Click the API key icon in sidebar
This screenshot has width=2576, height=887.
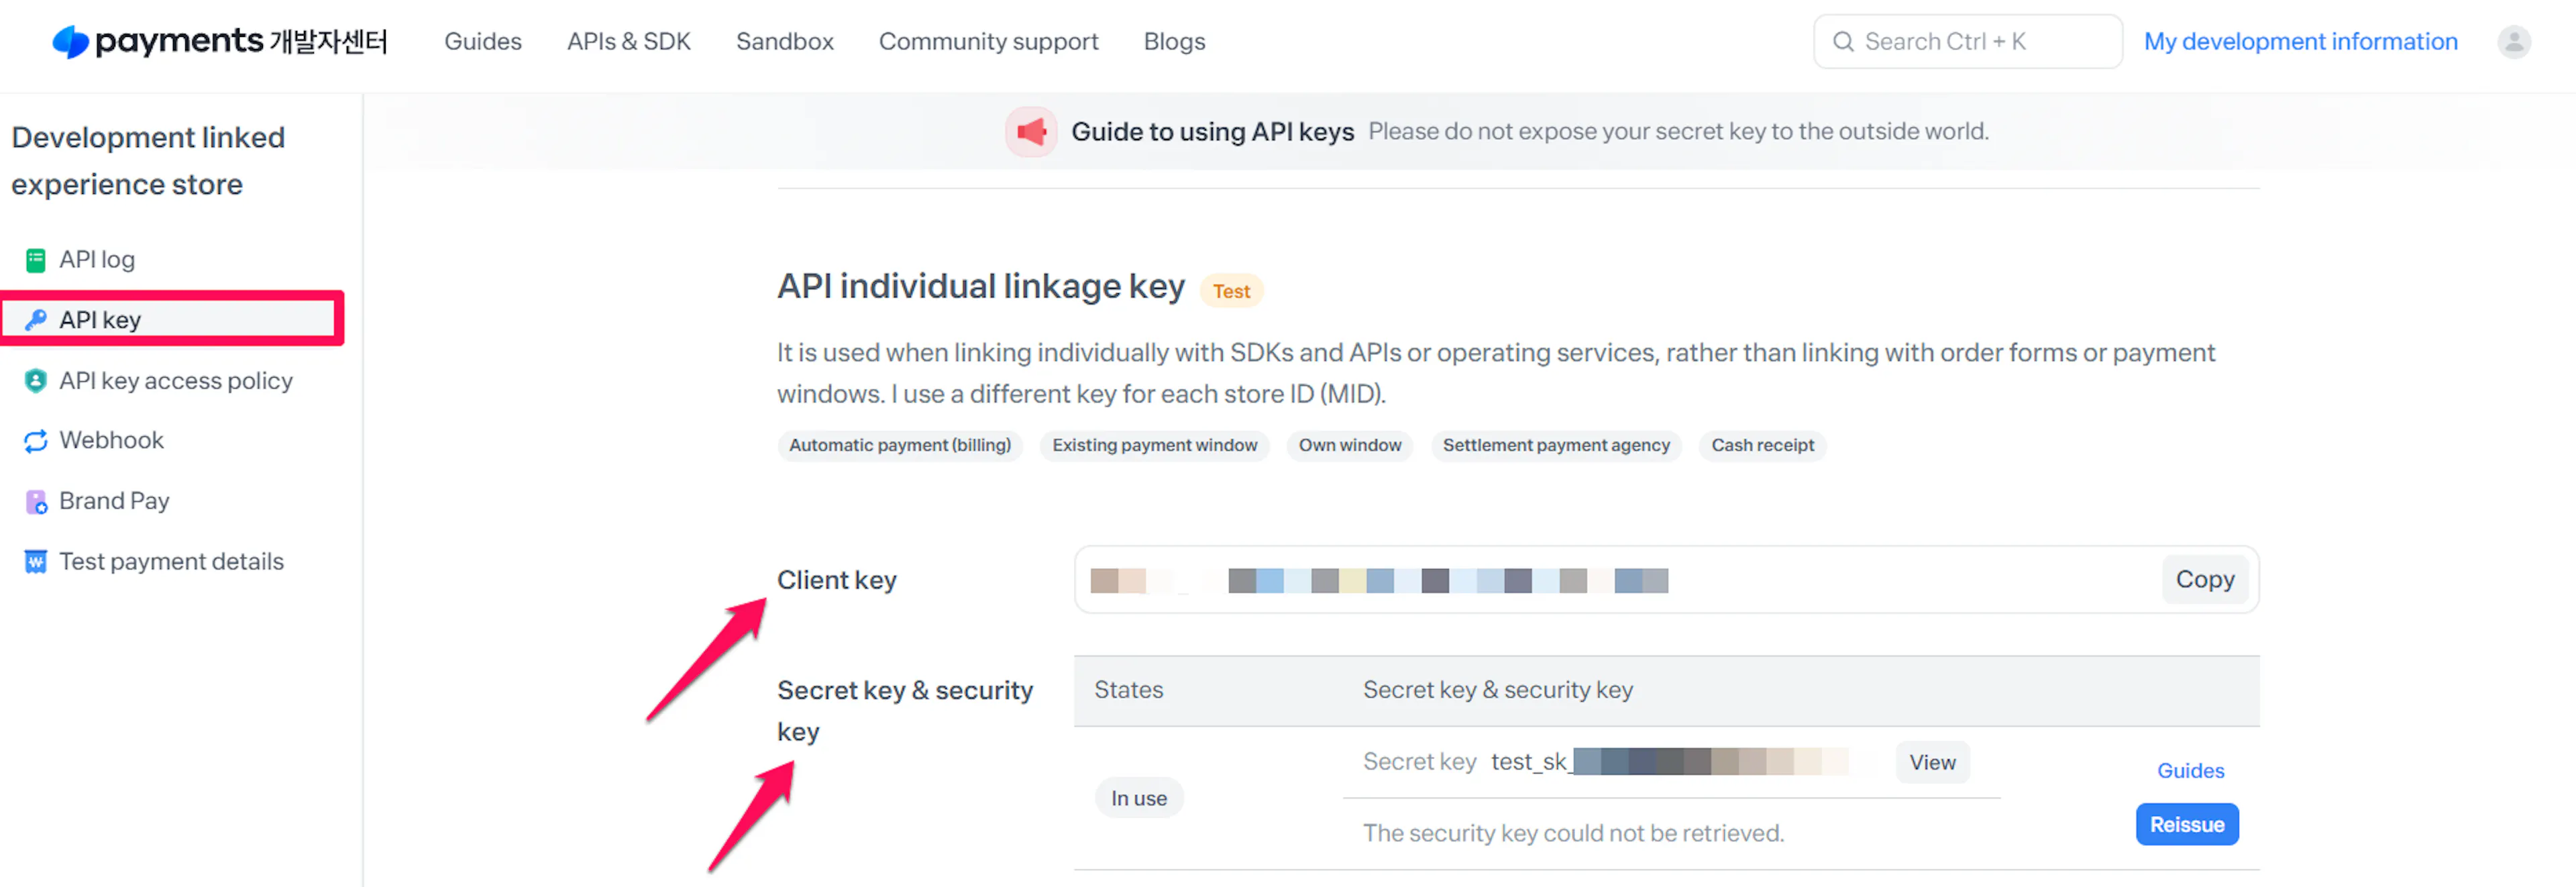click(36, 320)
